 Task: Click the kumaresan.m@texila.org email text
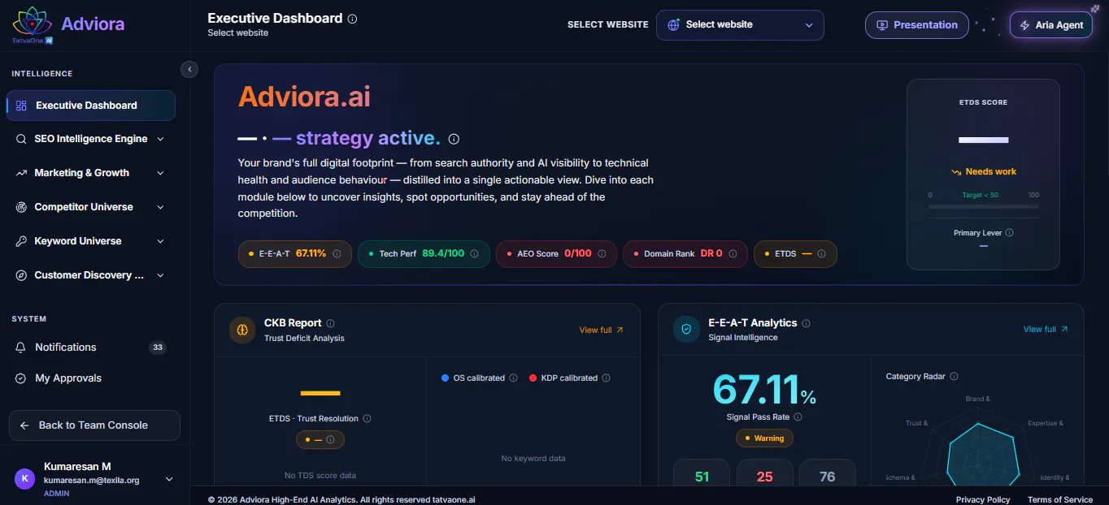[91, 481]
